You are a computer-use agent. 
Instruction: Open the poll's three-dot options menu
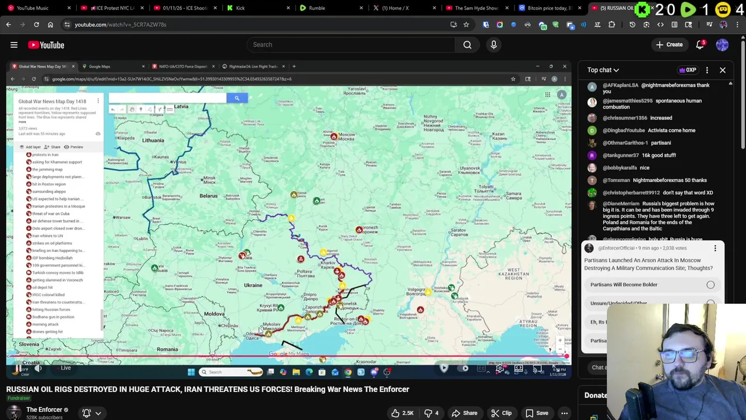(715, 249)
